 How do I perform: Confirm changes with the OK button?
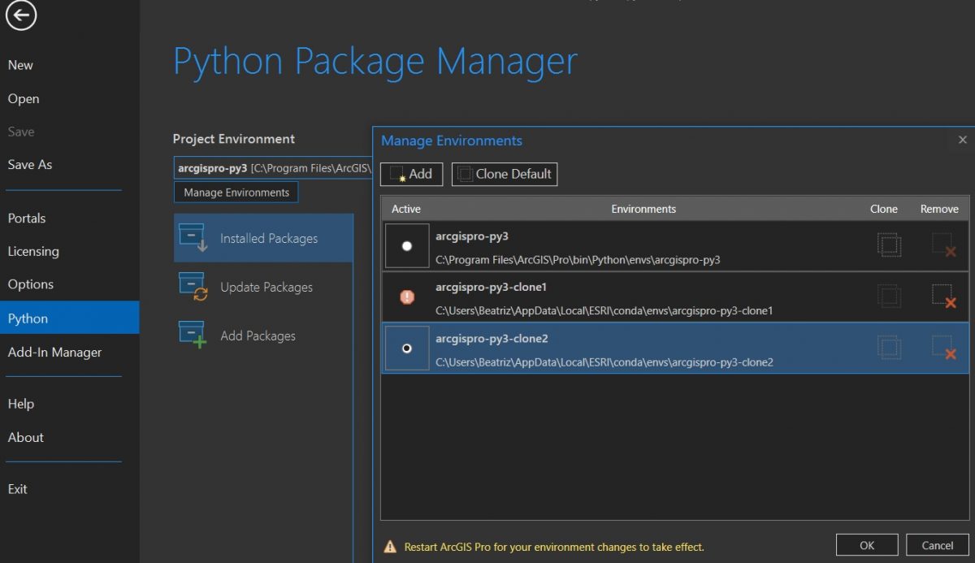867,544
